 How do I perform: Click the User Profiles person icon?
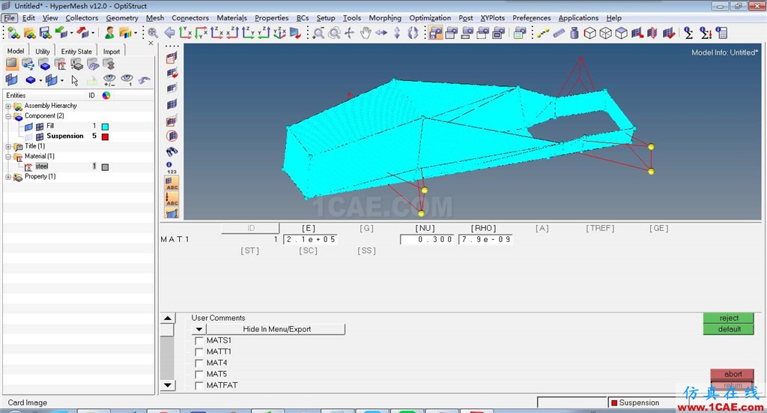[109, 33]
